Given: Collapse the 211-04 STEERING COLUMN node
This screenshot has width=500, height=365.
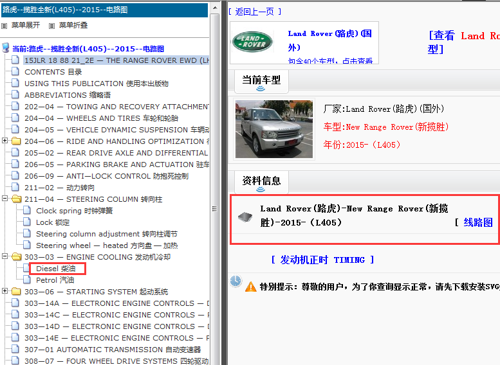Looking at the screenshot, I should tap(5, 198).
